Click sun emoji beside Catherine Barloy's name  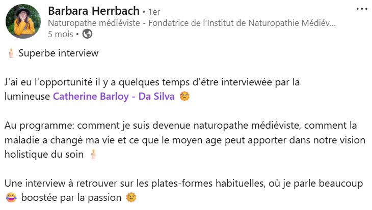point(184,97)
